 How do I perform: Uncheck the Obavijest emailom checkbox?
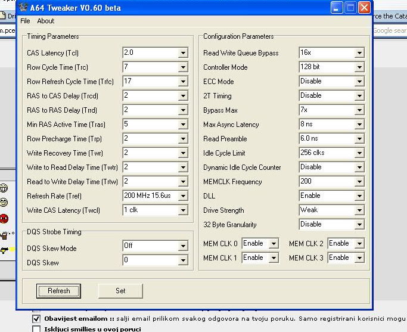[x=36, y=319]
